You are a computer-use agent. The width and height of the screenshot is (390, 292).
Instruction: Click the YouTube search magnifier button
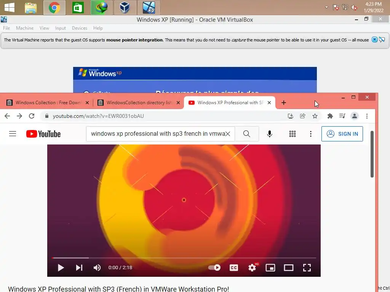click(x=247, y=134)
